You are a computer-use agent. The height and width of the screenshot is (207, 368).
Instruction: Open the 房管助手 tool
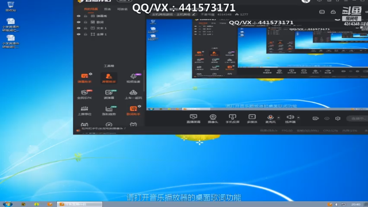click(x=109, y=78)
